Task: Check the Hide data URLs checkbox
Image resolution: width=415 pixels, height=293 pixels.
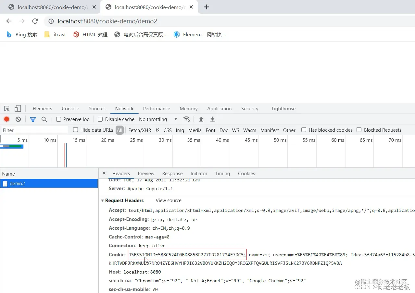Action: pos(75,130)
